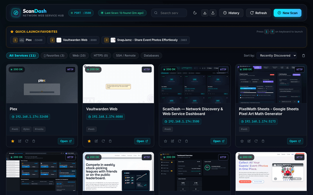The width and height of the screenshot is (313, 195).
Task: Launch Plex from quick-launch favorites
Action: coord(27,40)
